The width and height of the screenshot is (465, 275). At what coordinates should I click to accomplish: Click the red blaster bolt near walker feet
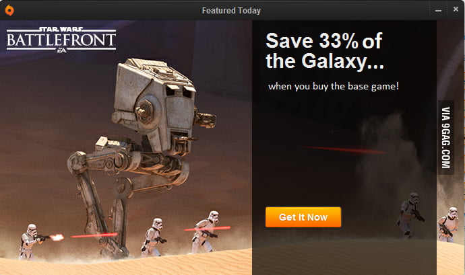[94, 235]
